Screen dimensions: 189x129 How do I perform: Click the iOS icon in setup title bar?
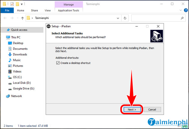(49, 26)
